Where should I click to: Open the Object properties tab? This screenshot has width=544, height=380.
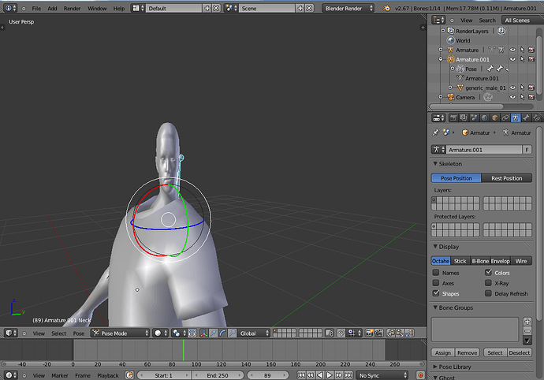tap(495, 118)
